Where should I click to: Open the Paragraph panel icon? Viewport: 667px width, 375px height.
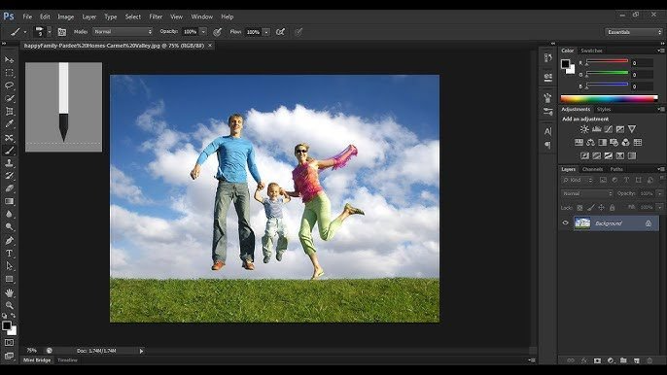548,145
